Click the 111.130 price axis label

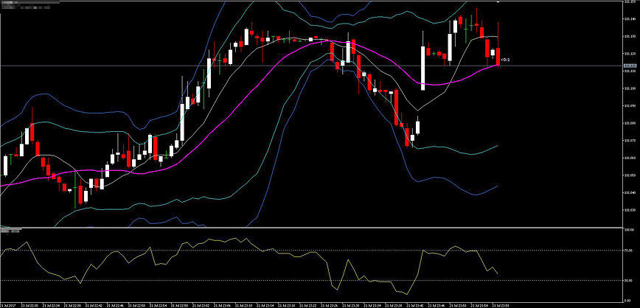tap(631, 36)
